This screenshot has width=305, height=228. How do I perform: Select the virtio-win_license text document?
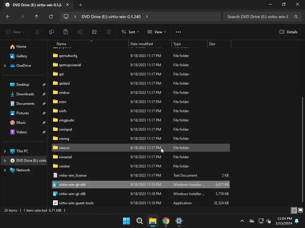point(141,175)
